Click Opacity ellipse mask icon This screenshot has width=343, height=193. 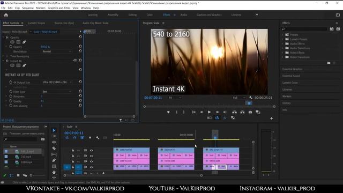coord(12,42)
